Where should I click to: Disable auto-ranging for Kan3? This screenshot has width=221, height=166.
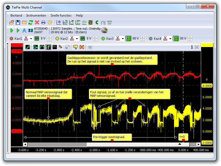(x=128, y=38)
